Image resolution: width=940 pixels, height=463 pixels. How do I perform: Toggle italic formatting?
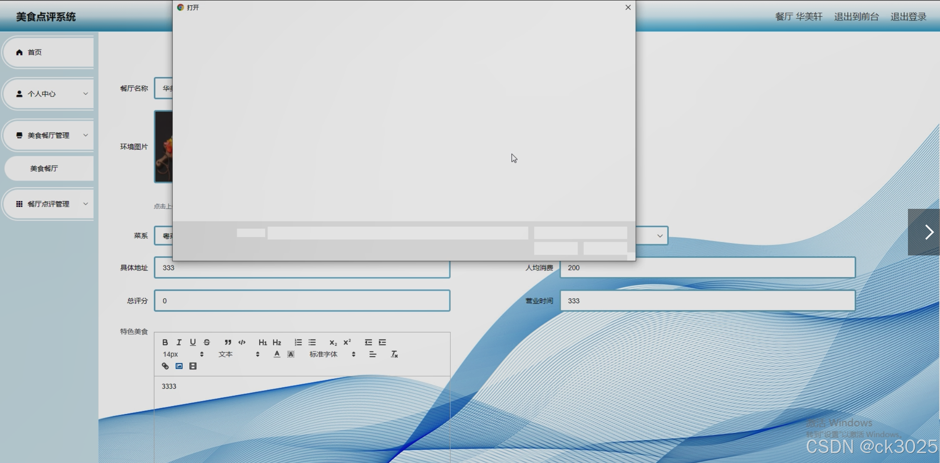(179, 342)
